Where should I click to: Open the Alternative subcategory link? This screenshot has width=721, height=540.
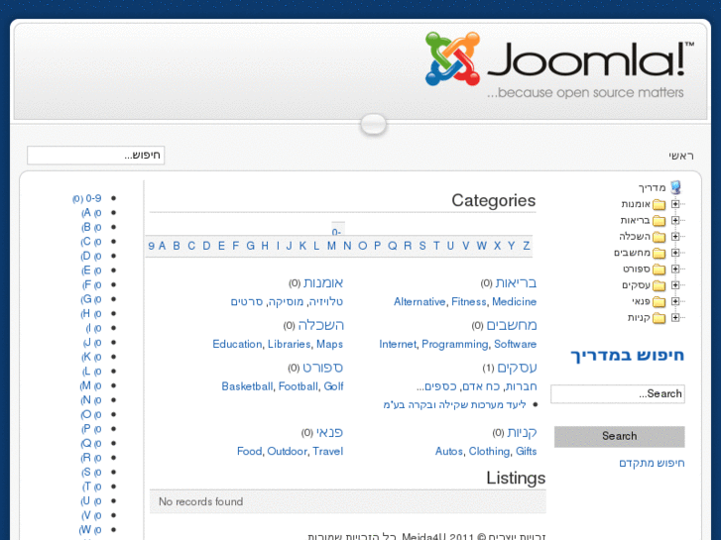coord(420,302)
